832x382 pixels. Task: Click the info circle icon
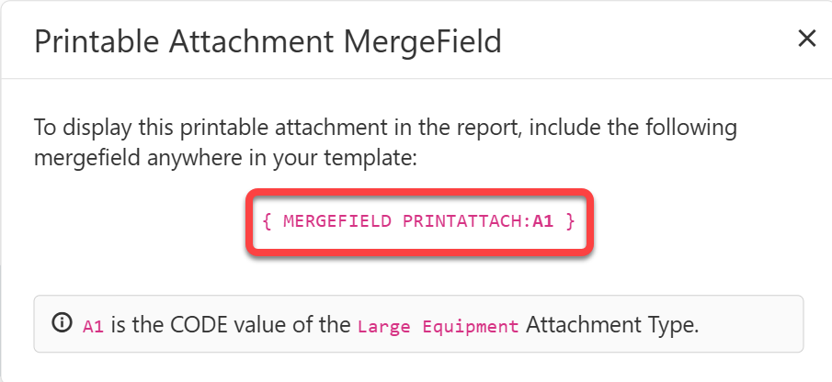click(x=62, y=323)
